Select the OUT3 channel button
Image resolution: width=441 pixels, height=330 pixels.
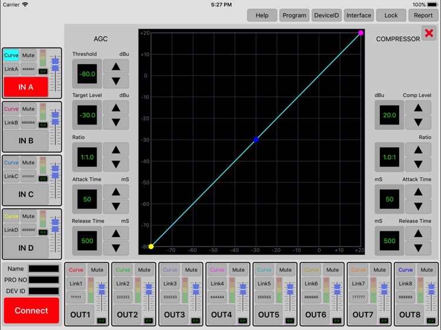[175, 315]
